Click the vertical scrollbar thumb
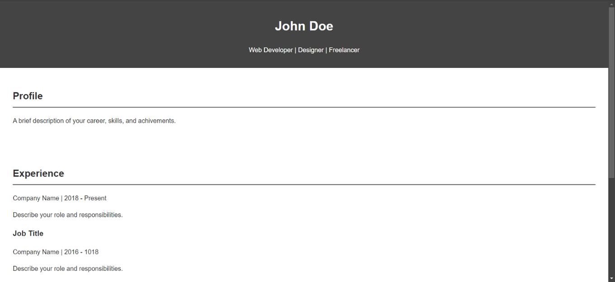Screen dimensions: 615x282 (x=611, y=90)
